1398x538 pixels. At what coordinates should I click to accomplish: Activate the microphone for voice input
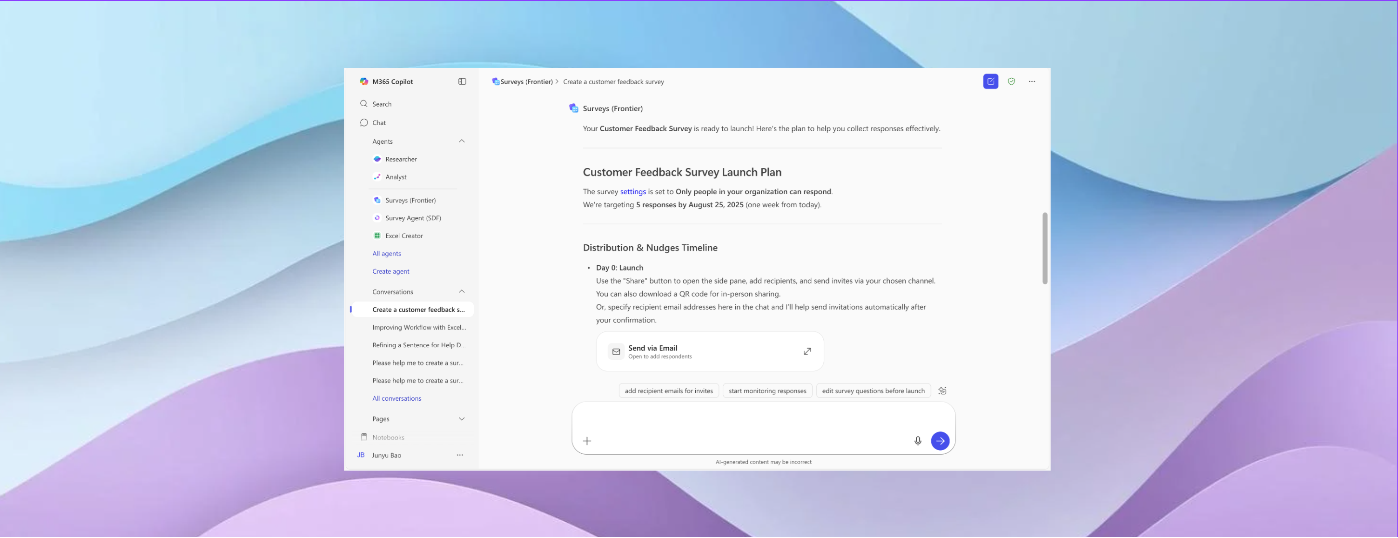(x=917, y=441)
